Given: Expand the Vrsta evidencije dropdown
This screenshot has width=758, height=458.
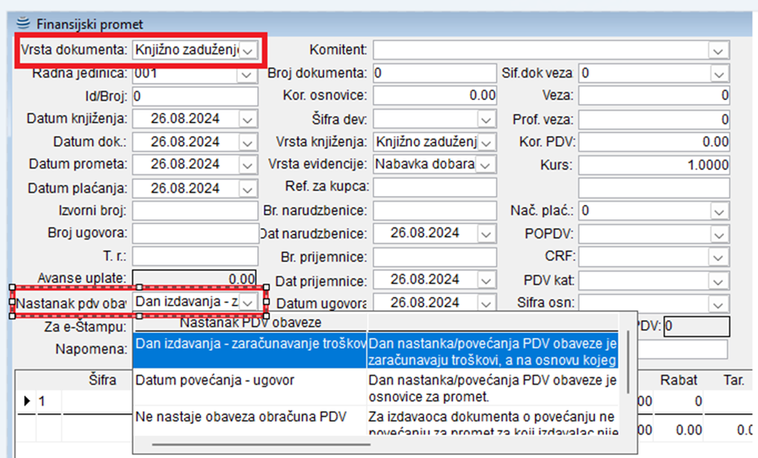Looking at the screenshot, I should pos(485,165).
